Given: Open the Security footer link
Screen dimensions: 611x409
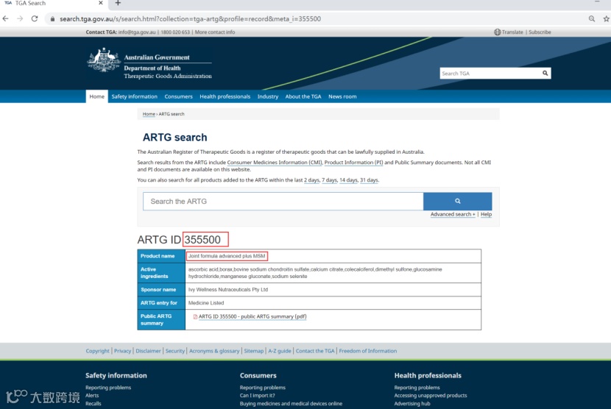Looking at the screenshot, I should [x=175, y=351].
